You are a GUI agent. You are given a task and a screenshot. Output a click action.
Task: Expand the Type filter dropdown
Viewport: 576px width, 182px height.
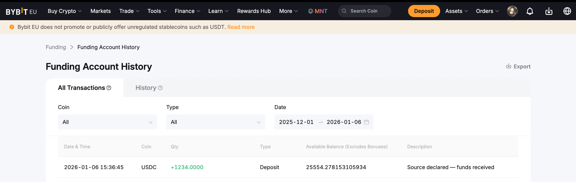click(215, 122)
